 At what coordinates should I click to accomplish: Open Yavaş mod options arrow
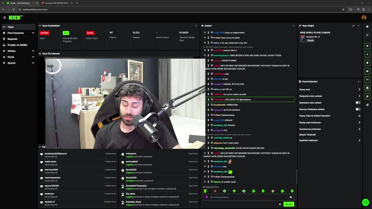359,89
